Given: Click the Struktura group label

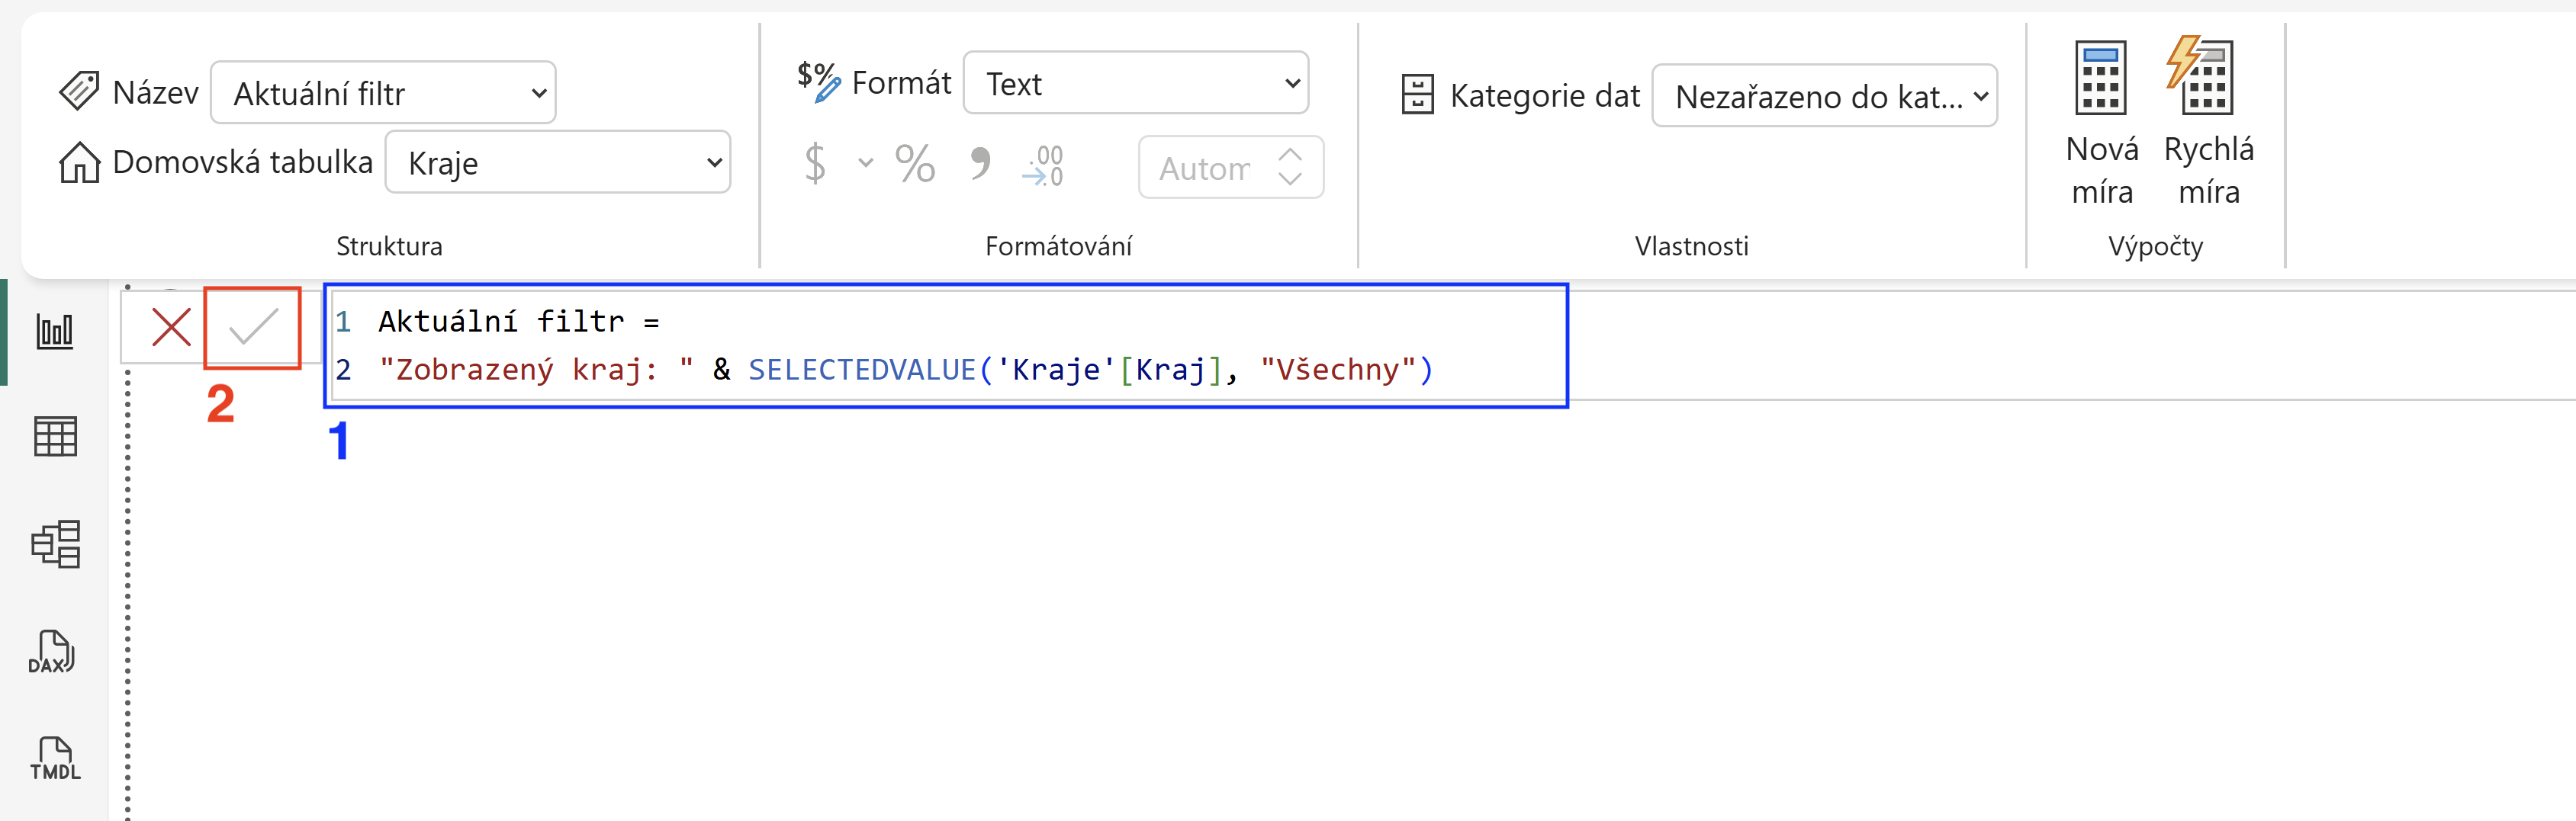Looking at the screenshot, I should coord(389,245).
